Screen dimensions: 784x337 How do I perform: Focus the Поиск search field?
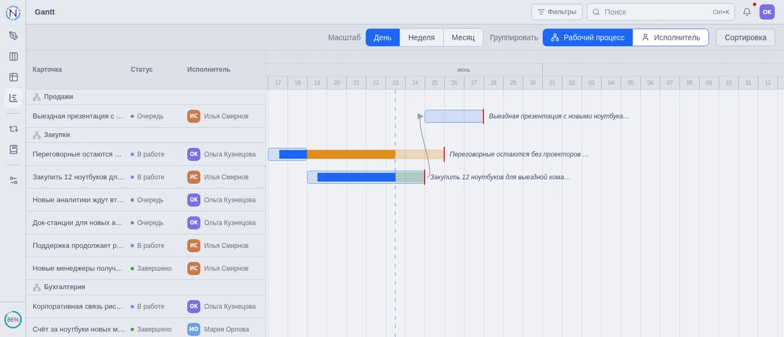[660, 12]
